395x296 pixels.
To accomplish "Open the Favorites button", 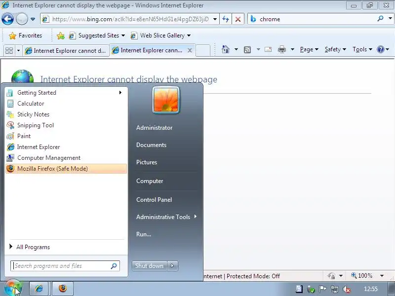I will point(25,36).
